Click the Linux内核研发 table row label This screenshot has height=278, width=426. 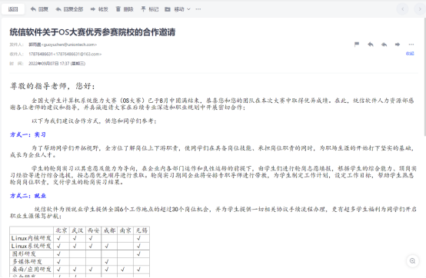32,238
